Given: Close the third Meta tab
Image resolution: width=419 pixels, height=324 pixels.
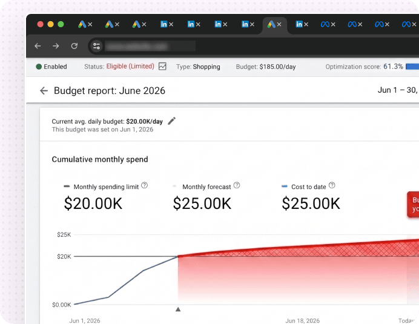Looking at the screenshot, I should click(387, 25).
